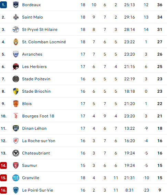Click the Saint-Malo team logo
The width and height of the screenshot is (167, 195).
tap(16, 17)
